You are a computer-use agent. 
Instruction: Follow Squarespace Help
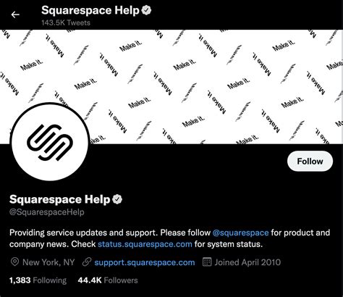[310, 162]
